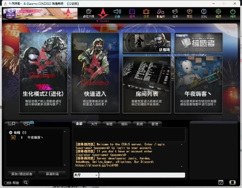Click chat log scroll-up arrow
This screenshot has width=242, height=188.
[181, 144]
